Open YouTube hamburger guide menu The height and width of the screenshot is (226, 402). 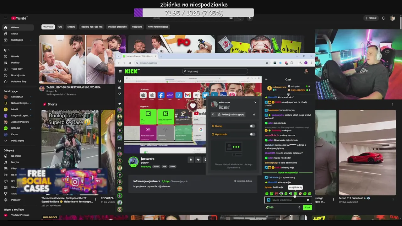tap(5, 18)
